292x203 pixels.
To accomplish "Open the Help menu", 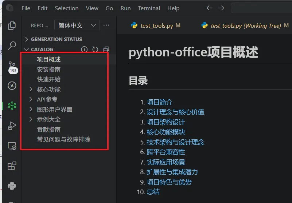I will click(x=173, y=8).
